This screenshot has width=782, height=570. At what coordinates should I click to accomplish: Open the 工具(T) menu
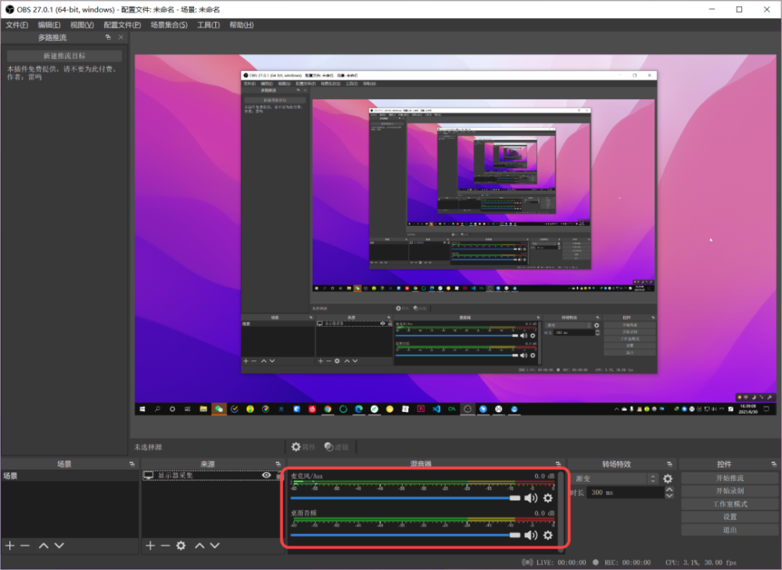pos(208,25)
